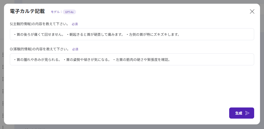This screenshot has height=129, width=264.
Task: Click the O(客観的情報)の内容を教えて下さい label
Action: point(40,49)
